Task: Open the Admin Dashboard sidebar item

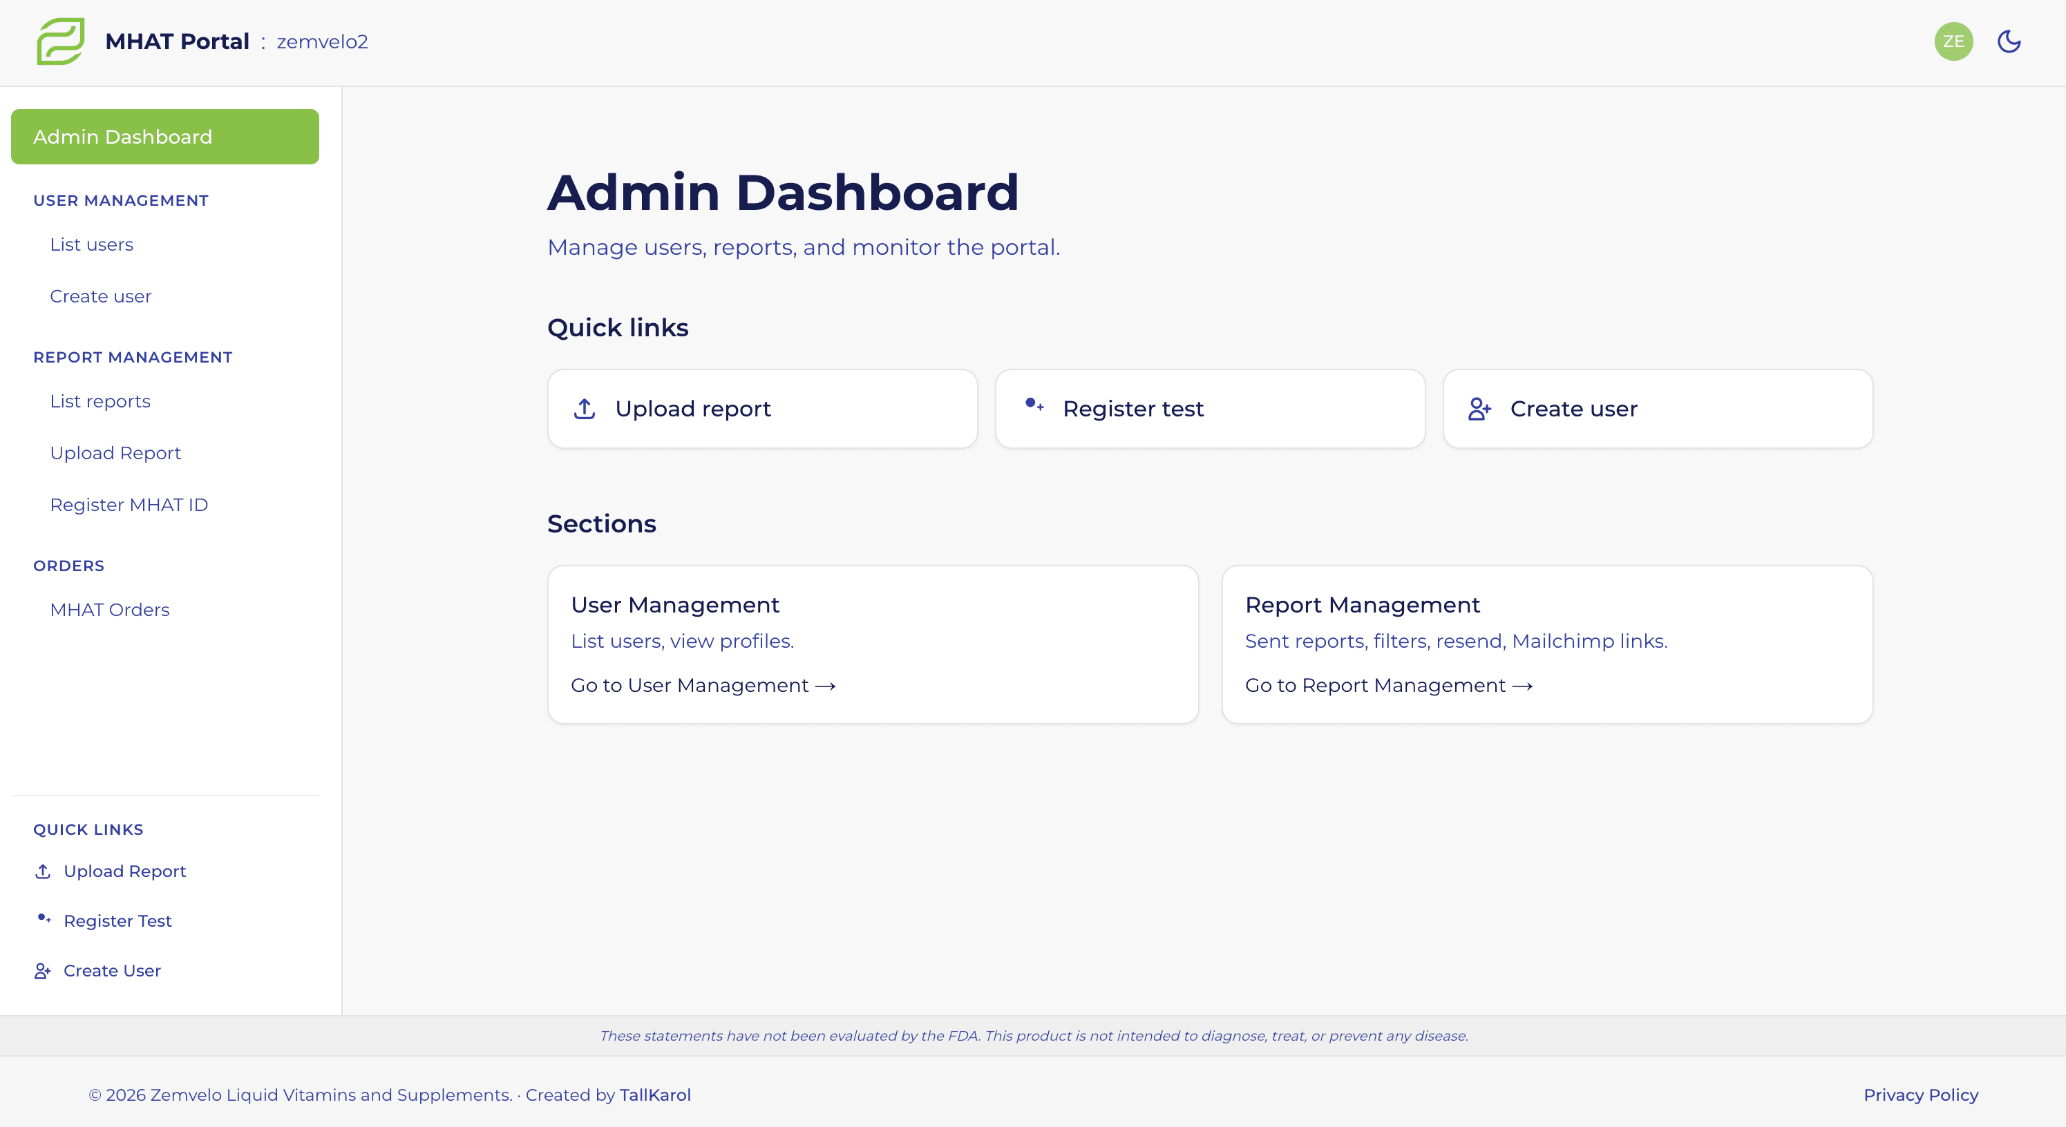Action: 123,136
